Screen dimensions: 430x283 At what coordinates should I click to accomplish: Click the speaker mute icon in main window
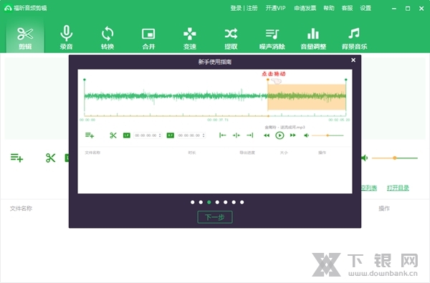click(x=364, y=158)
